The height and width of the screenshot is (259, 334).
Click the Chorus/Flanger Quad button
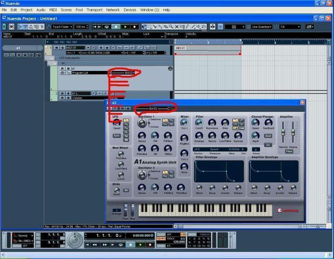pyautogui.click(x=268, y=136)
